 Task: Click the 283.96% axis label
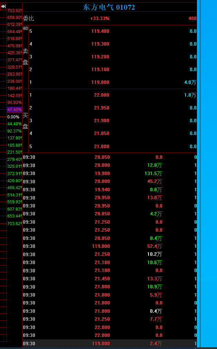click(15, 74)
